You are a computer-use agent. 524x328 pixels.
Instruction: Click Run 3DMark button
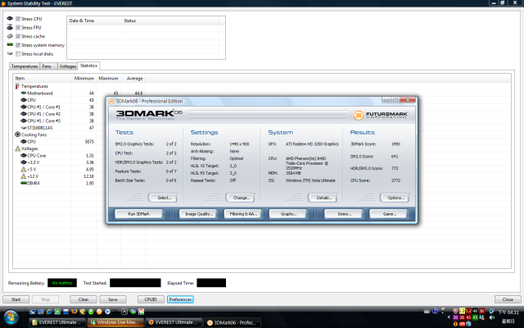138,213
